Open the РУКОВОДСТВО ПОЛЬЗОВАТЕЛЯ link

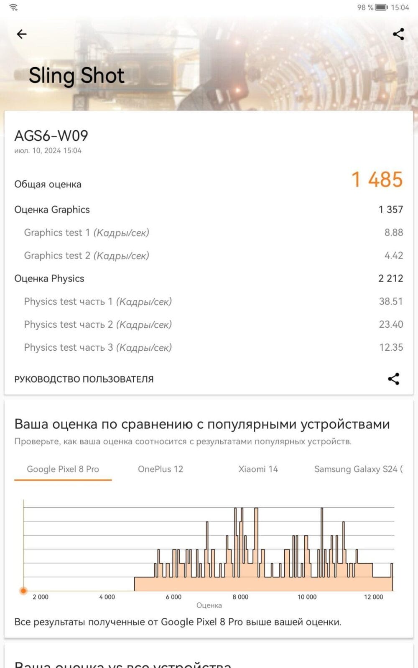point(84,379)
